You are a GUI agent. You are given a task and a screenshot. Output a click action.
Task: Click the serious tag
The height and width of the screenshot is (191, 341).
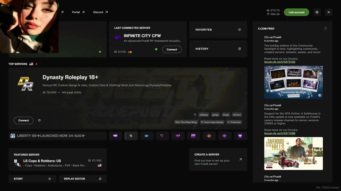coord(237,115)
